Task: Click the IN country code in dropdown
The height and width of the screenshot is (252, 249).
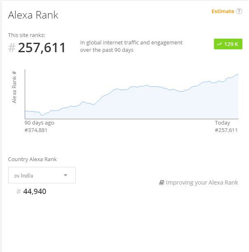Action: click(x=16, y=176)
